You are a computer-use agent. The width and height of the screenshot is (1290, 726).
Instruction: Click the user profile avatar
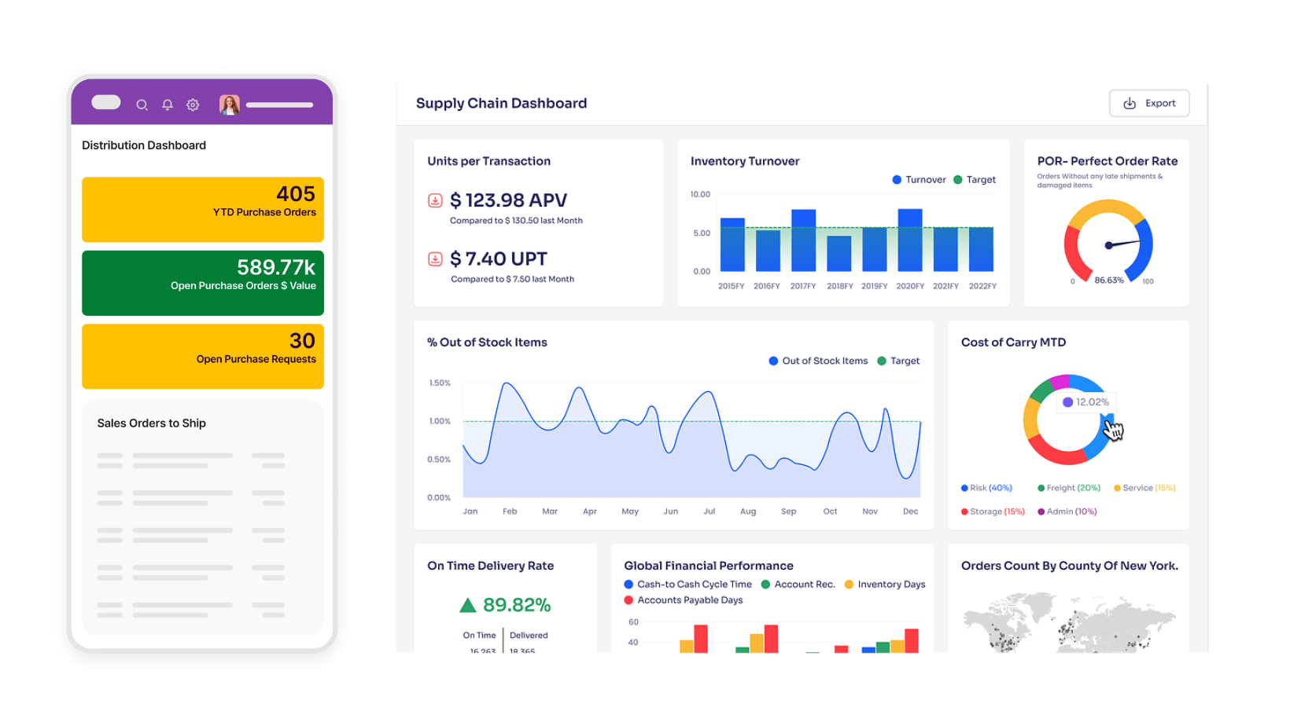click(229, 104)
